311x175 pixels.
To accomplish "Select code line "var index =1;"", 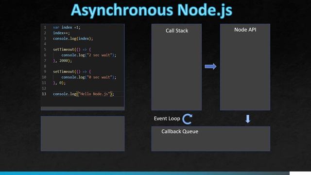I will coord(67,27).
